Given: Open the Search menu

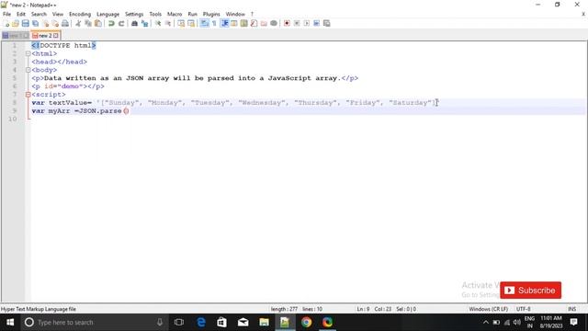Looking at the screenshot, I should pos(39,14).
